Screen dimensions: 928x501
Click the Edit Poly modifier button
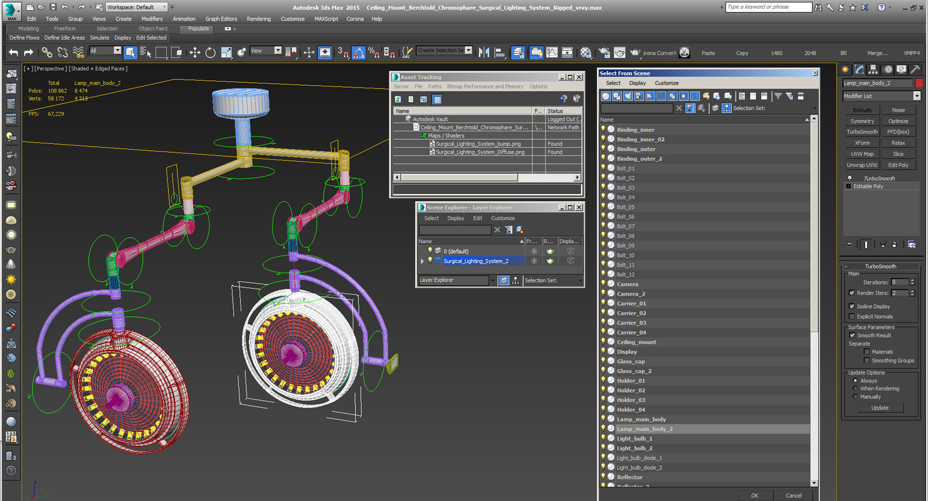coord(899,165)
